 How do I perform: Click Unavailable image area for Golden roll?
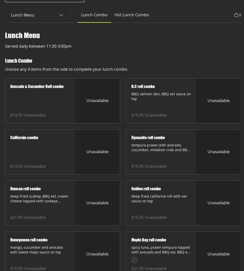[218, 203]
